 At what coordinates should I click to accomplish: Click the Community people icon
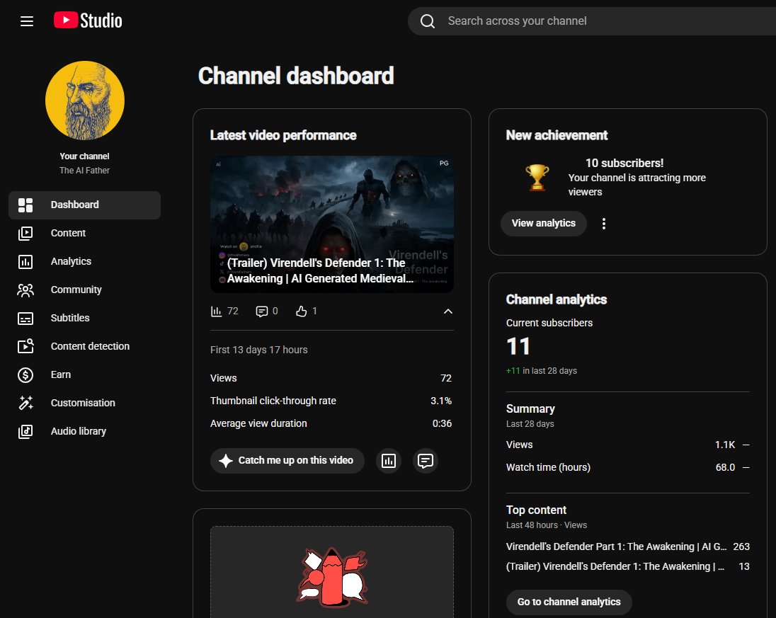25,290
